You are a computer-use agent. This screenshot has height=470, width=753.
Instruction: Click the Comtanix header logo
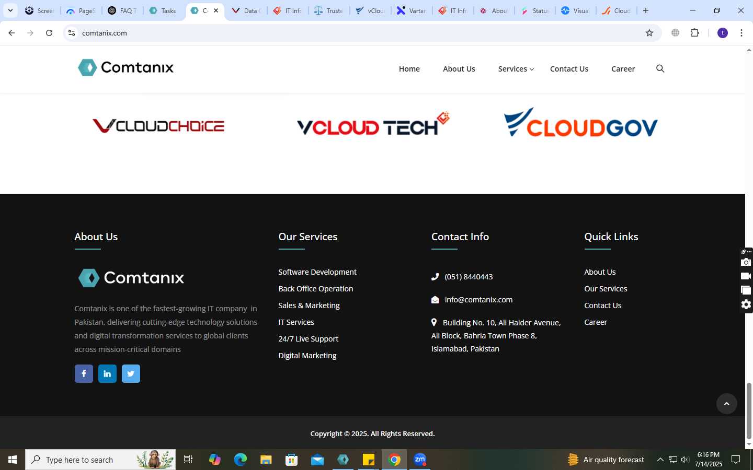(x=125, y=68)
